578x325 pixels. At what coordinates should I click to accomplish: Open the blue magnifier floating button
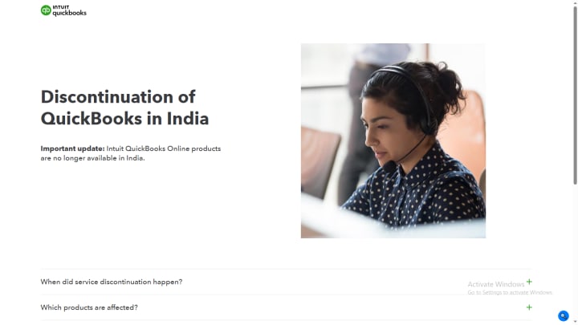tap(563, 316)
